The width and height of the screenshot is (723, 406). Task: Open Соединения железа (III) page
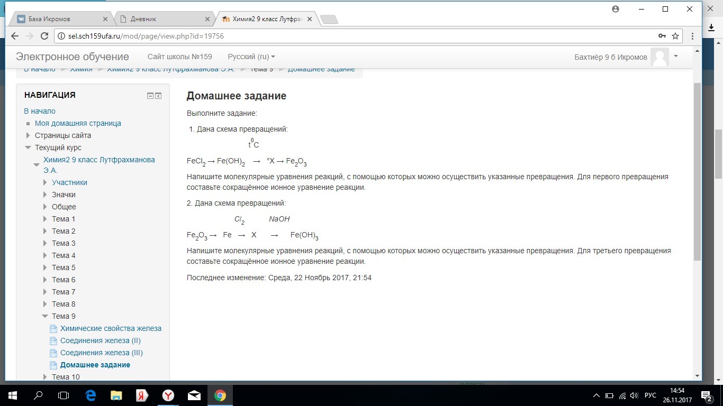[x=102, y=353]
